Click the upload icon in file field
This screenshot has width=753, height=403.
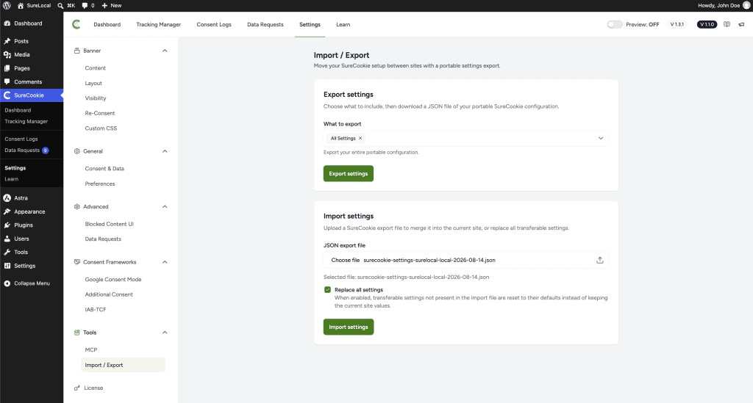click(600, 260)
